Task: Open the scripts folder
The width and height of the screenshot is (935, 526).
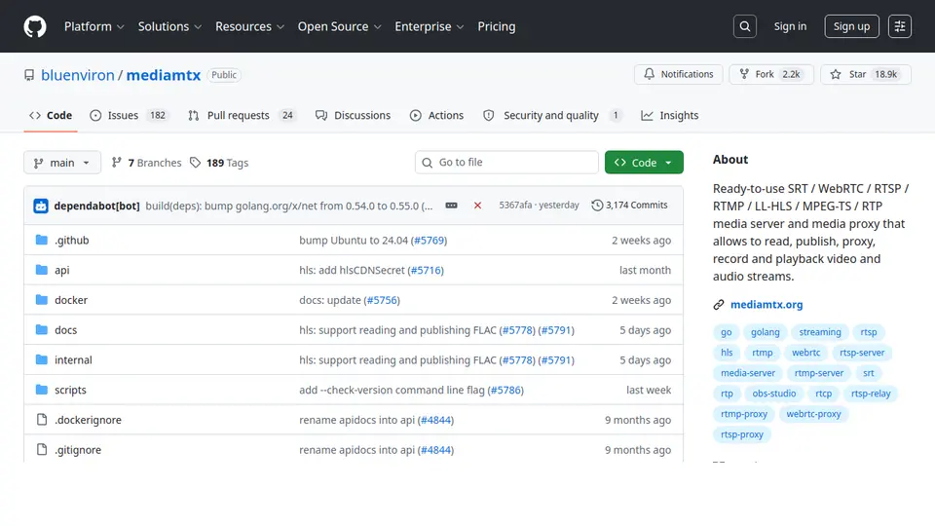Action: coord(70,390)
